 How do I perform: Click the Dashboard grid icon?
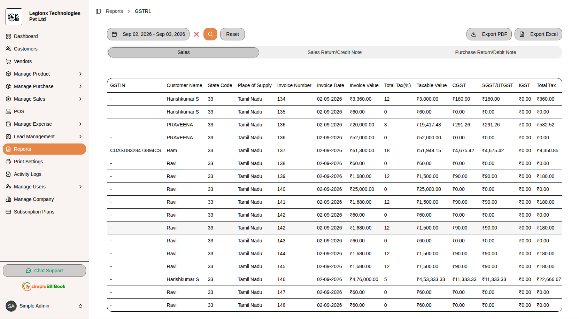point(8,36)
